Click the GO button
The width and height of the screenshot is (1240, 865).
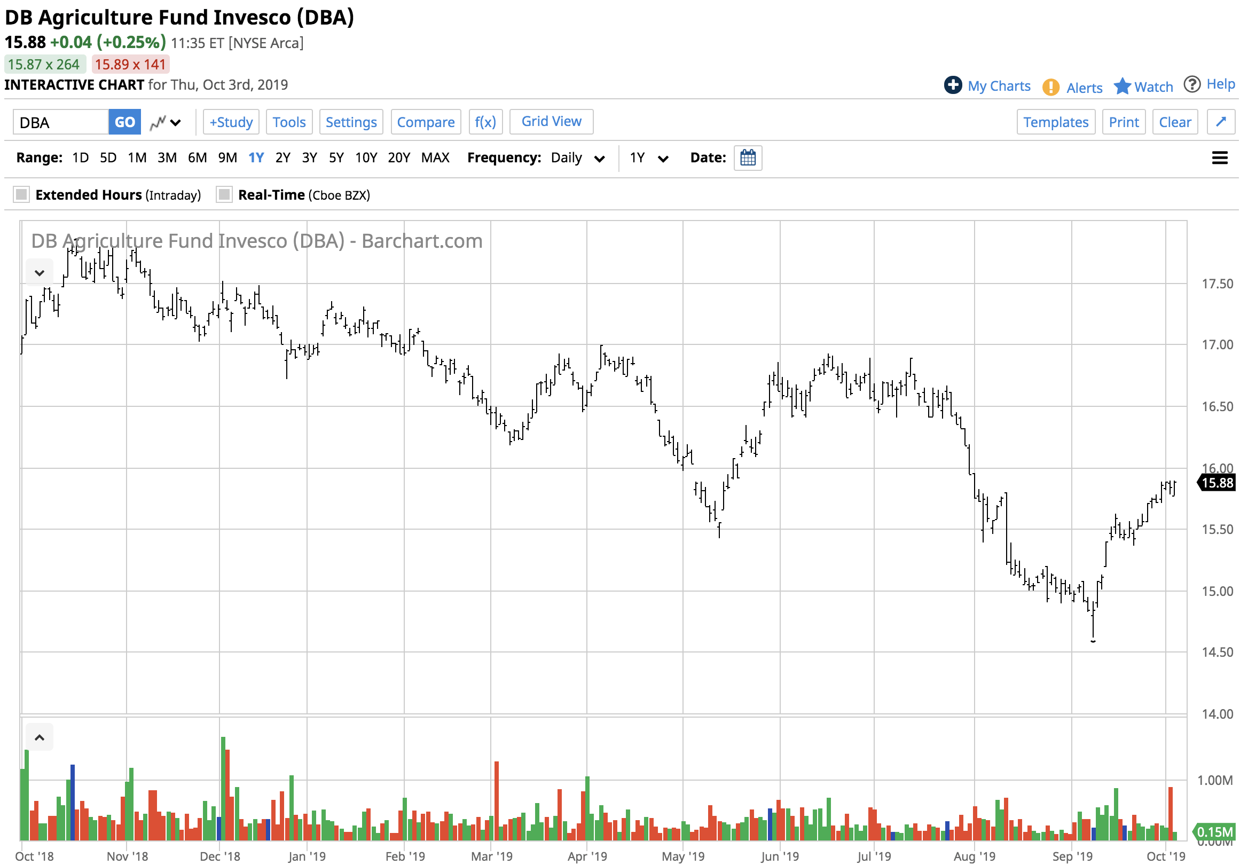pyautogui.click(x=125, y=122)
